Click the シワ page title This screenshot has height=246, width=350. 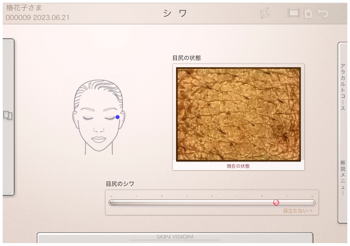click(x=175, y=13)
